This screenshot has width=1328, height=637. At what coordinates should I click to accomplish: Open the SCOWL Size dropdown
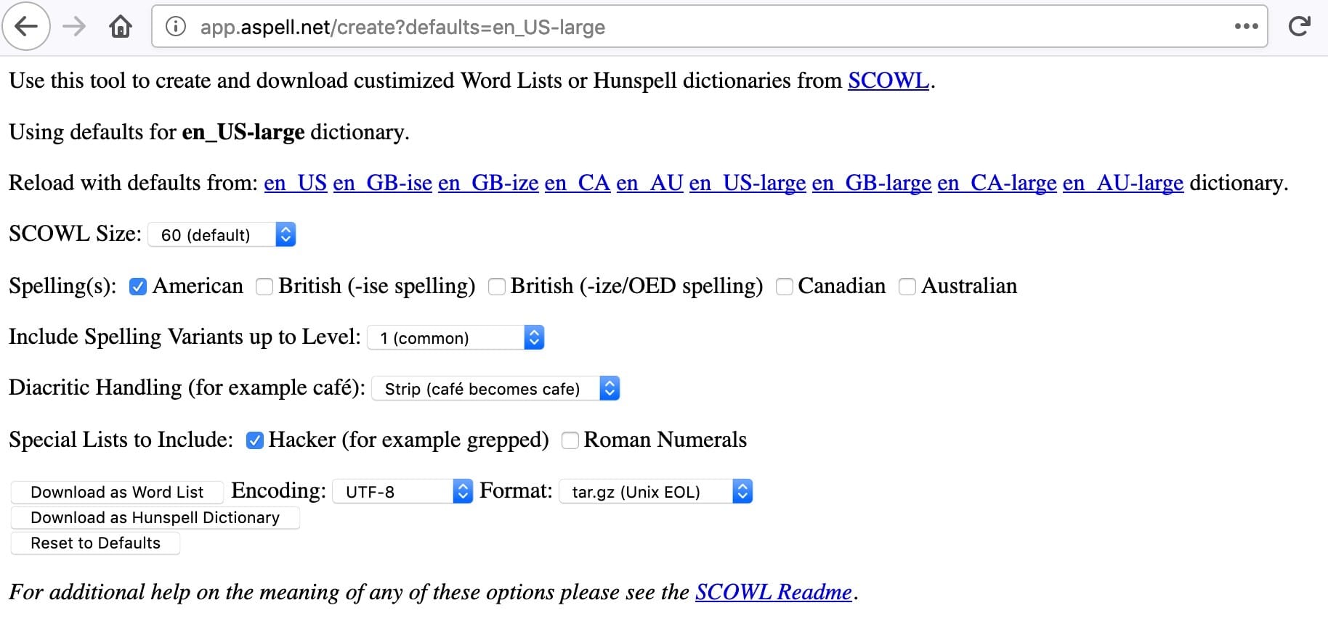[x=222, y=234]
